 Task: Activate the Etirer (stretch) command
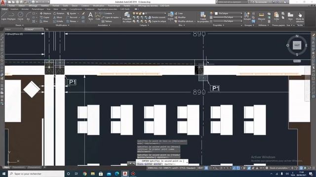[44, 21]
